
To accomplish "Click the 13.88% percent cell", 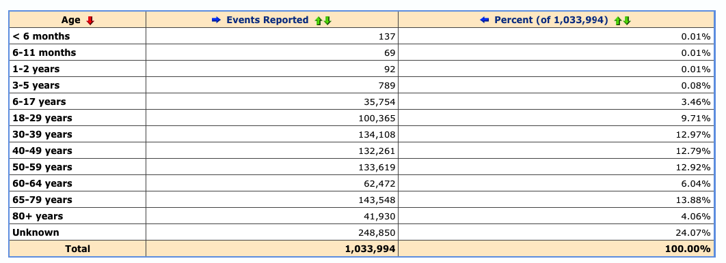I will click(x=556, y=200).
